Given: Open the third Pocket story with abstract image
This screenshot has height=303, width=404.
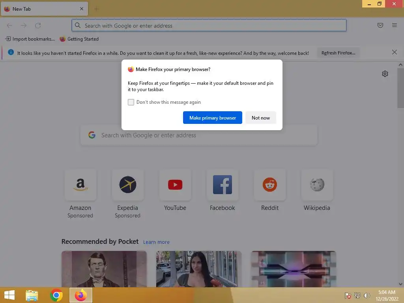Looking at the screenshot, I should pyautogui.click(x=294, y=269).
